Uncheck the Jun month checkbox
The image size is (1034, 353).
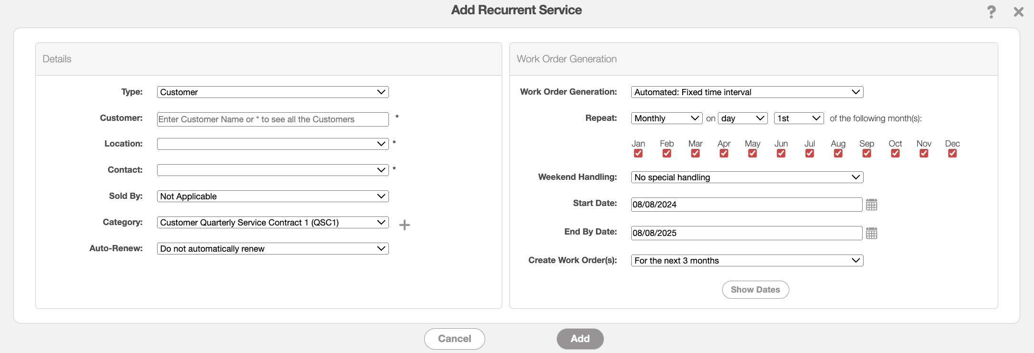point(781,153)
